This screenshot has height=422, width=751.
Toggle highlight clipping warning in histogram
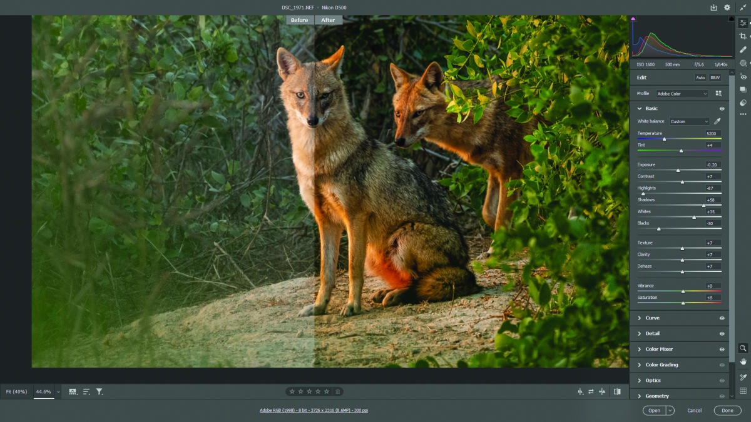[x=732, y=19]
